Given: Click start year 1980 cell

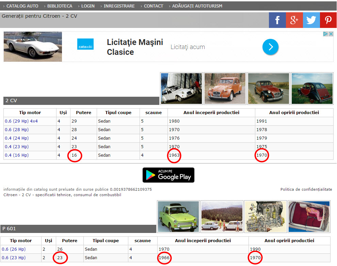Looking at the screenshot, I should point(174,121).
